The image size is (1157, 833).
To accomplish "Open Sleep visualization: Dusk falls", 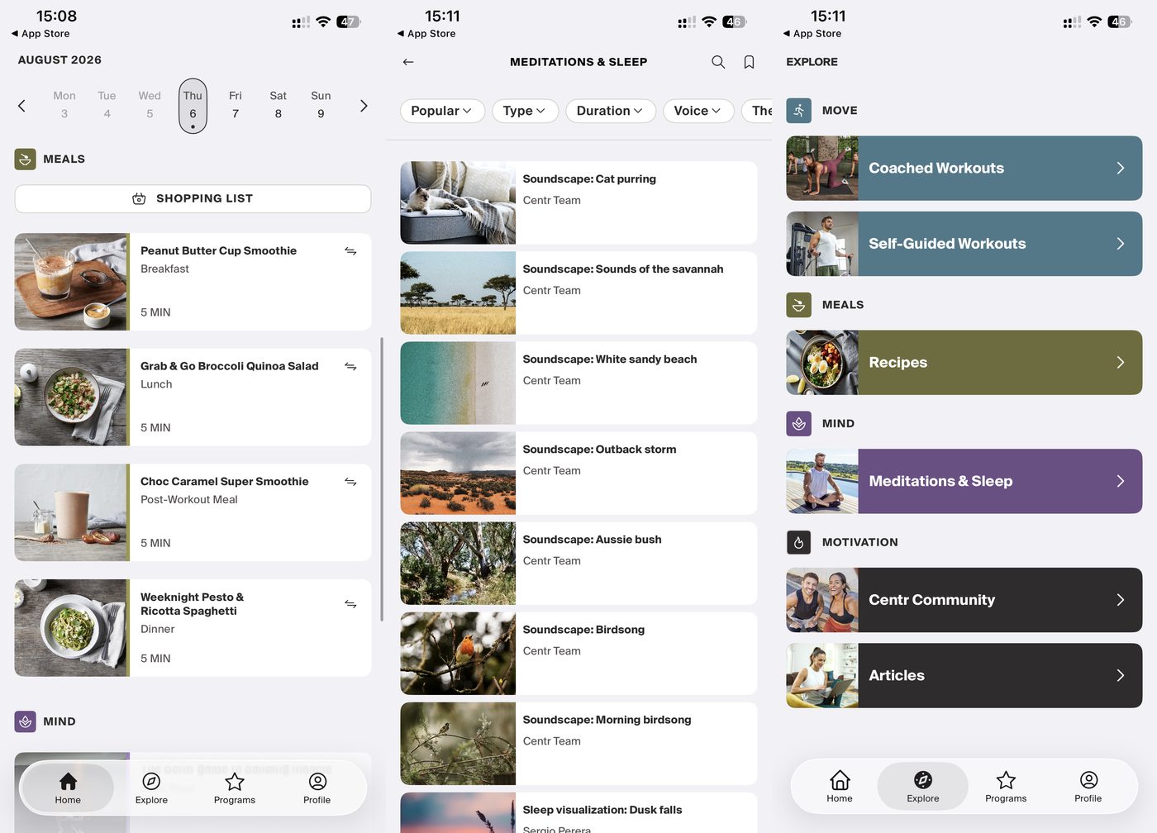I will click(578, 813).
